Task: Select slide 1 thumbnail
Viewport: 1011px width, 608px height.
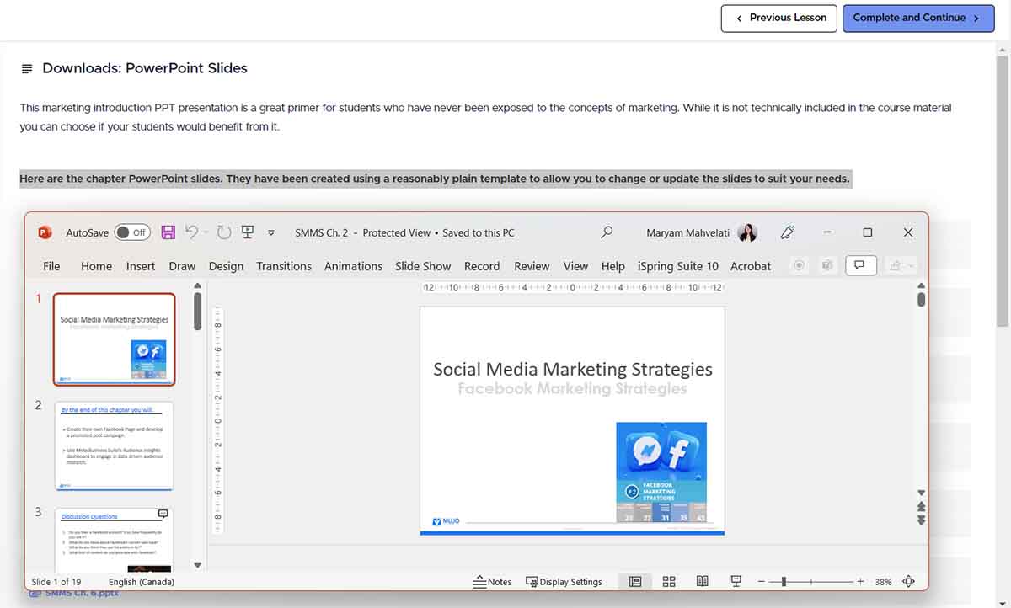Action: click(114, 339)
